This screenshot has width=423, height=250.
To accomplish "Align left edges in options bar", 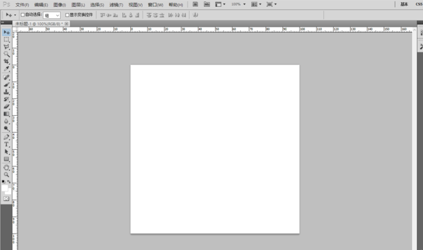I will pos(124,15).
